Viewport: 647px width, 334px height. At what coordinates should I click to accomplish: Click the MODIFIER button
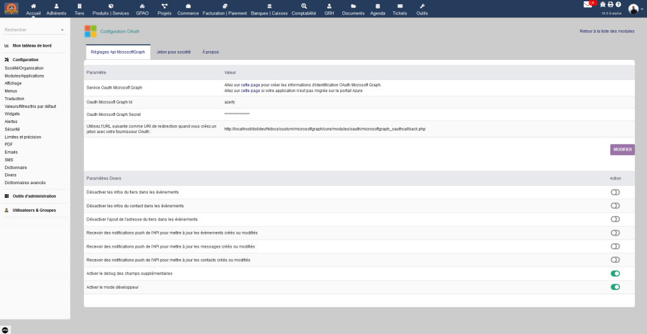coord(622,150)
